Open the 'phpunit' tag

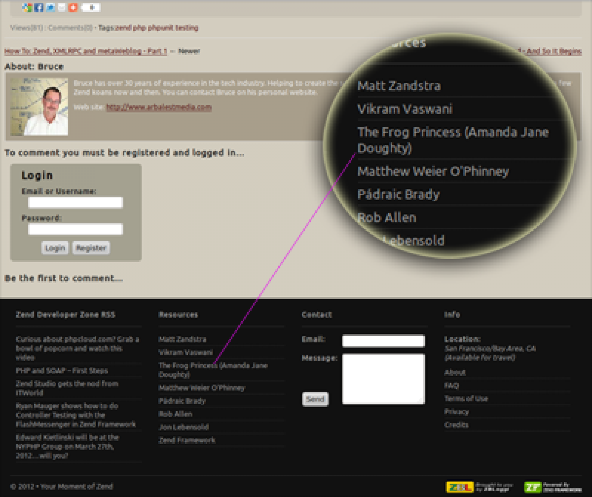pos(161,28)
